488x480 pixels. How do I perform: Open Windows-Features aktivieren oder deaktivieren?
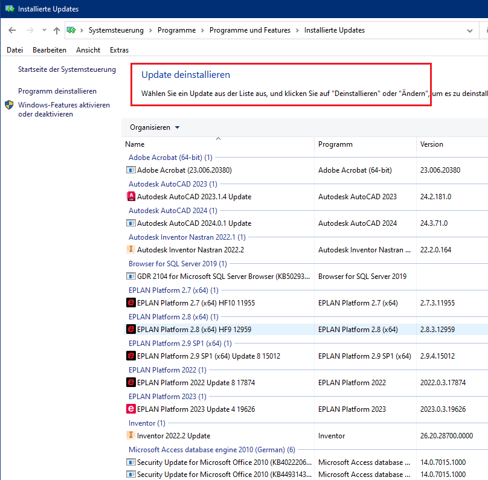point(64,109)
